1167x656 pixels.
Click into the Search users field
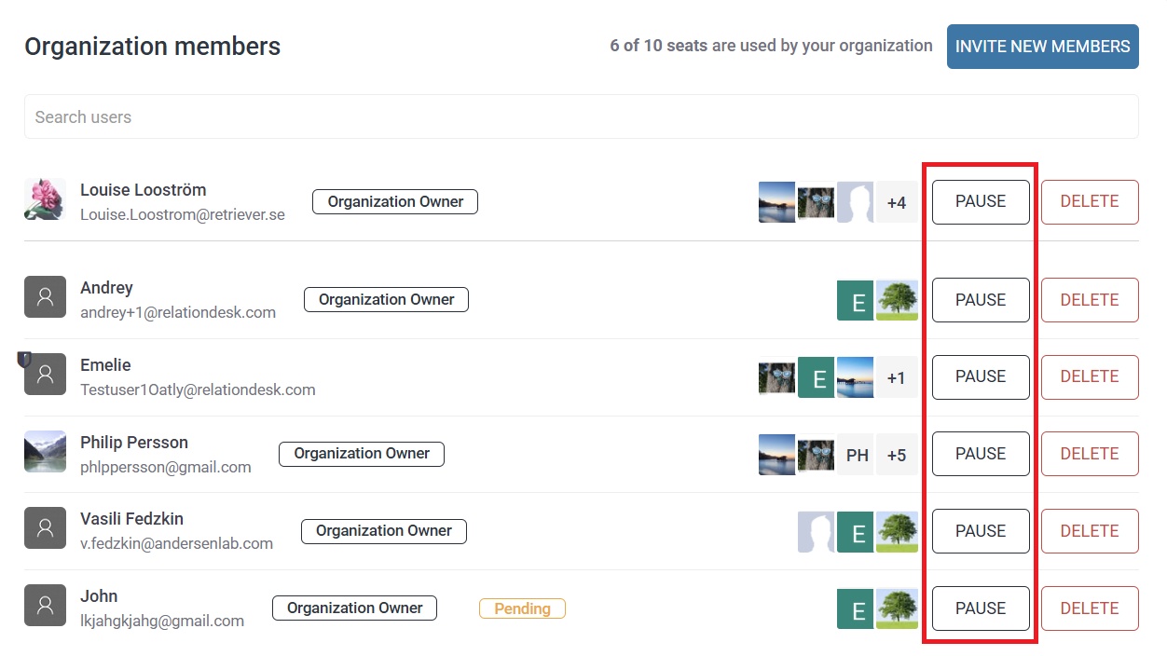point(581,117)
